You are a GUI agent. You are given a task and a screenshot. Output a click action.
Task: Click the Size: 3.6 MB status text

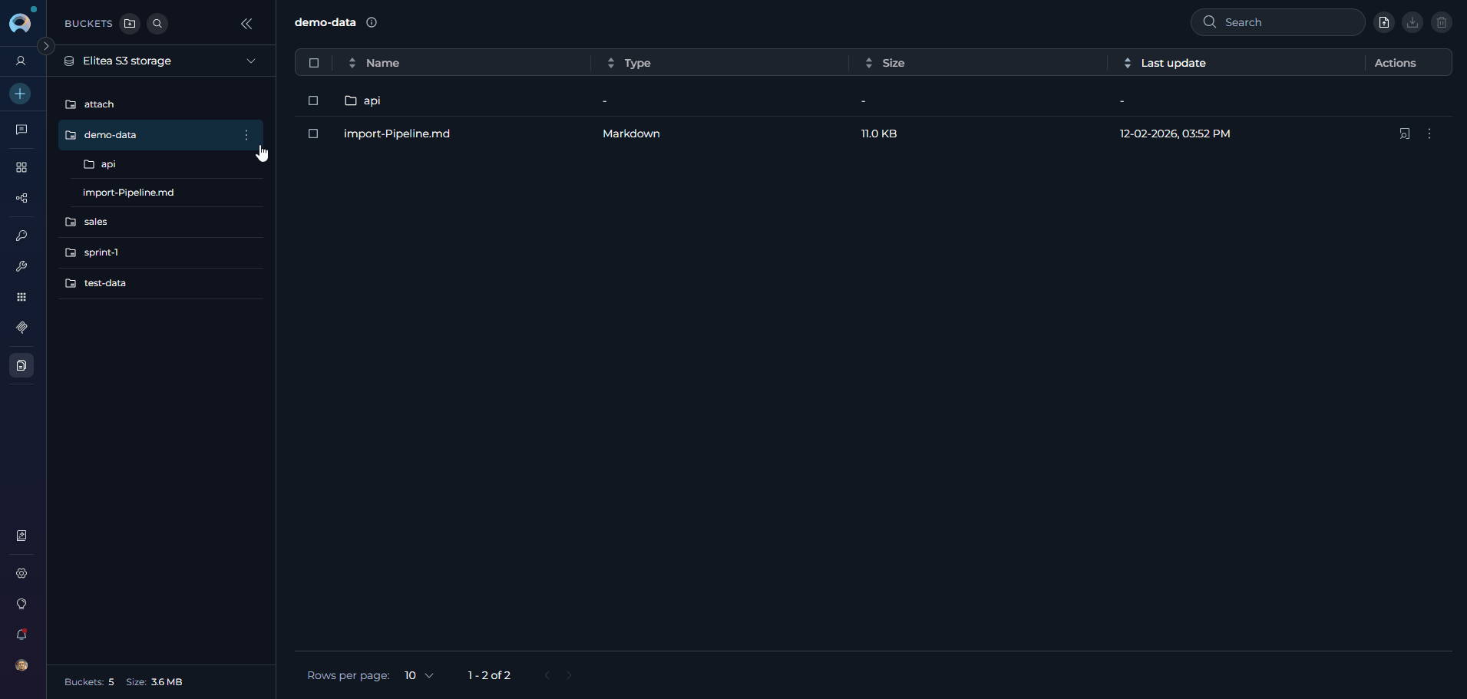(x=154, y=682)
